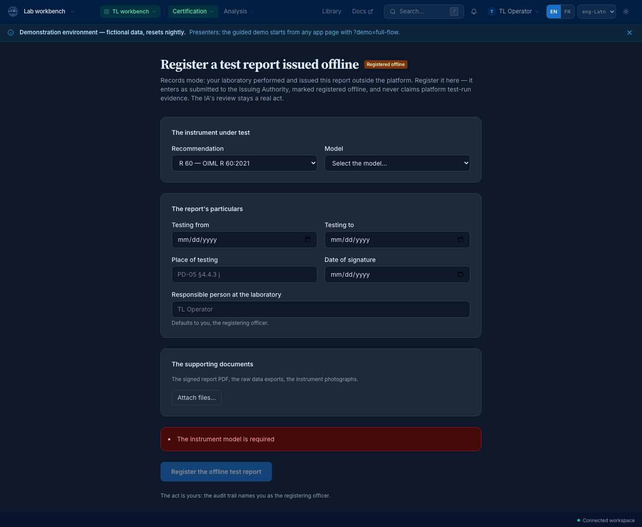Viewport: 642px width, 527px height.
Task: Open the eng-Latn locale selector
Action: click(597, 12)
